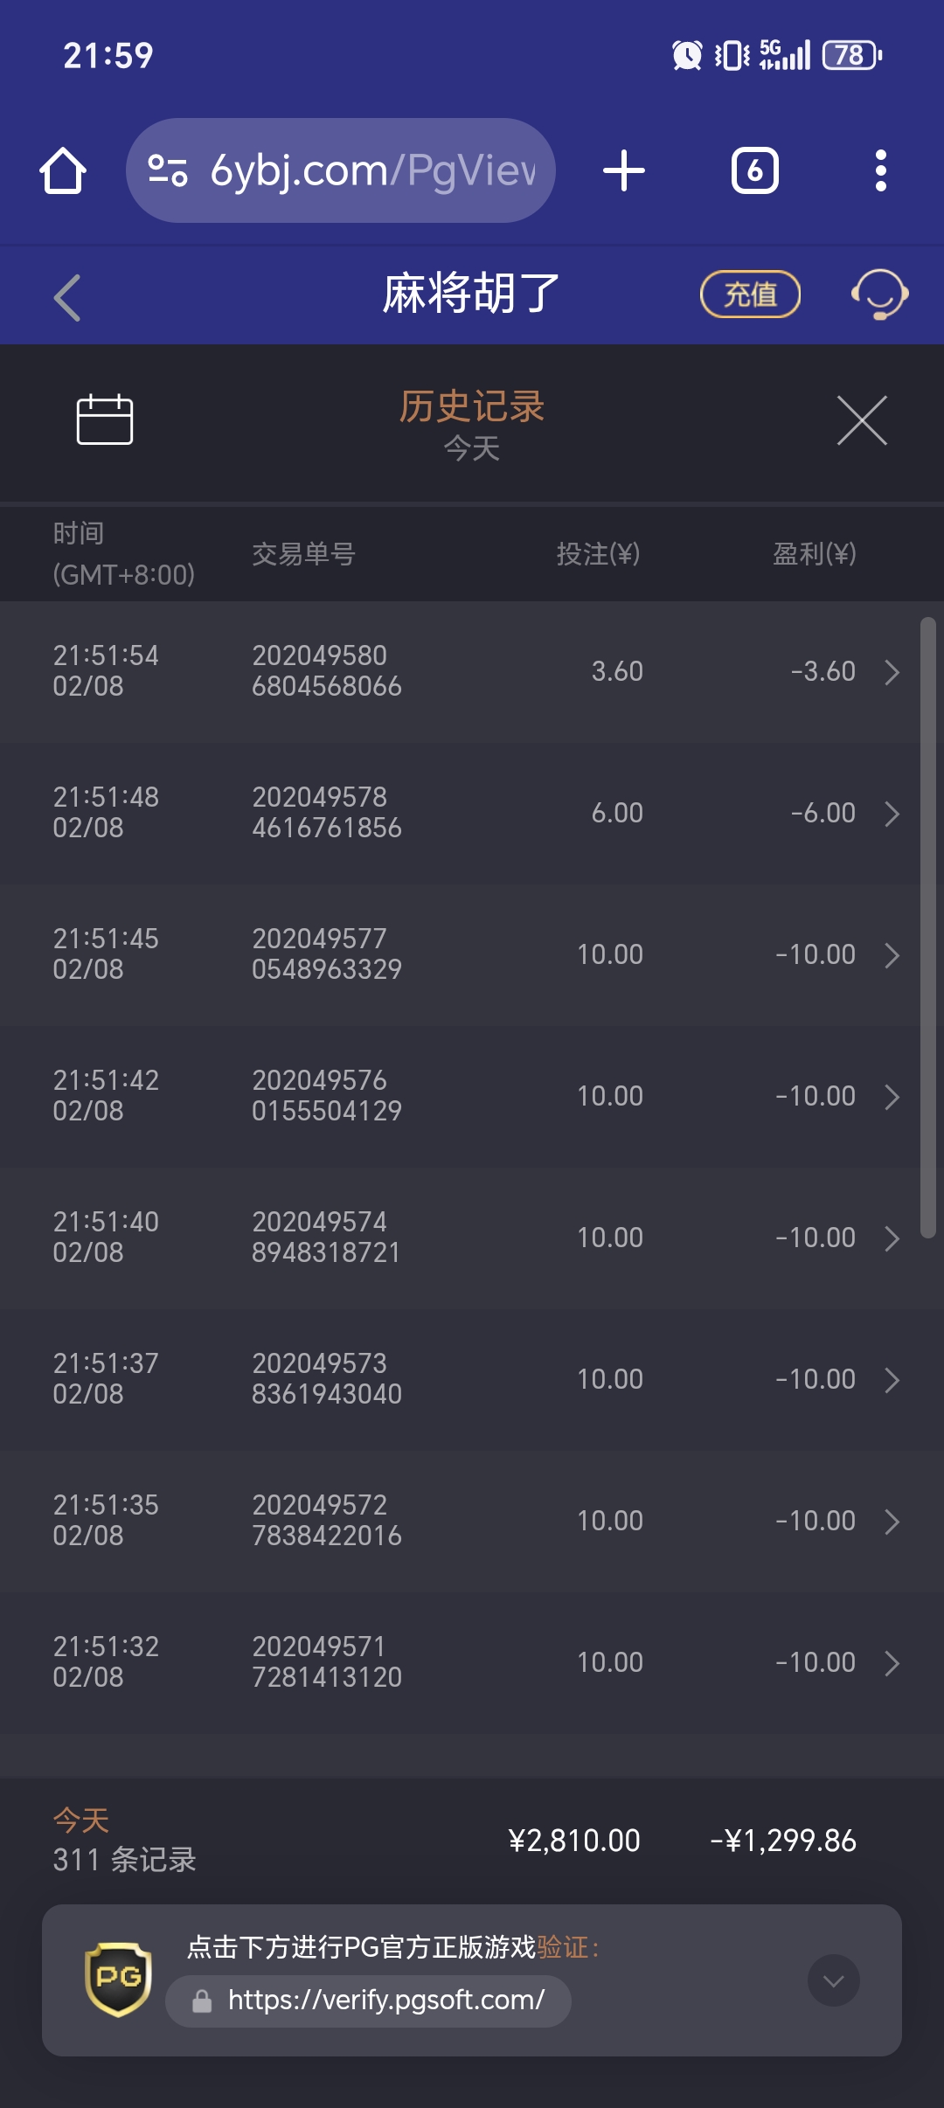Open customer service headset icon

(879, 295)
